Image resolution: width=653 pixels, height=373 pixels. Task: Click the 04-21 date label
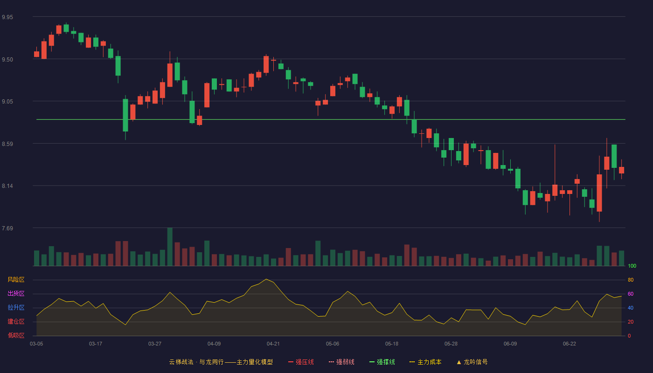click(x=273, y=344)
